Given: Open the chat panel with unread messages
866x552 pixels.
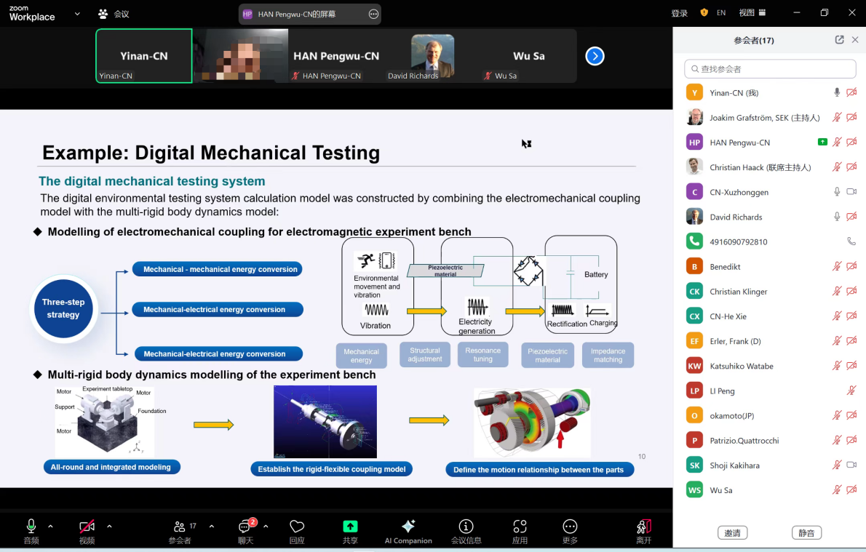Looking at the screenshot, I should (x=245, y=527).
